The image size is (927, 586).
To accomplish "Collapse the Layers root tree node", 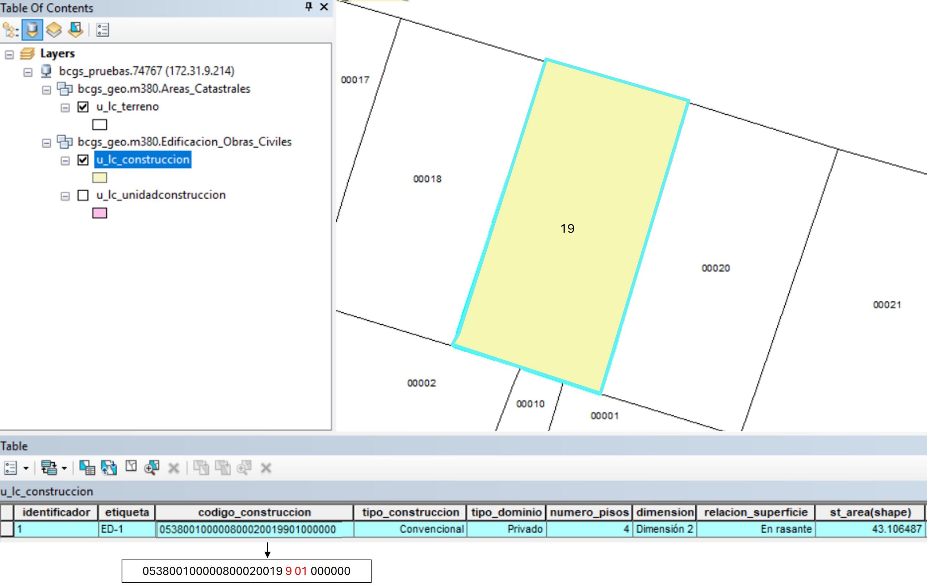I will [x=9, y=55].
